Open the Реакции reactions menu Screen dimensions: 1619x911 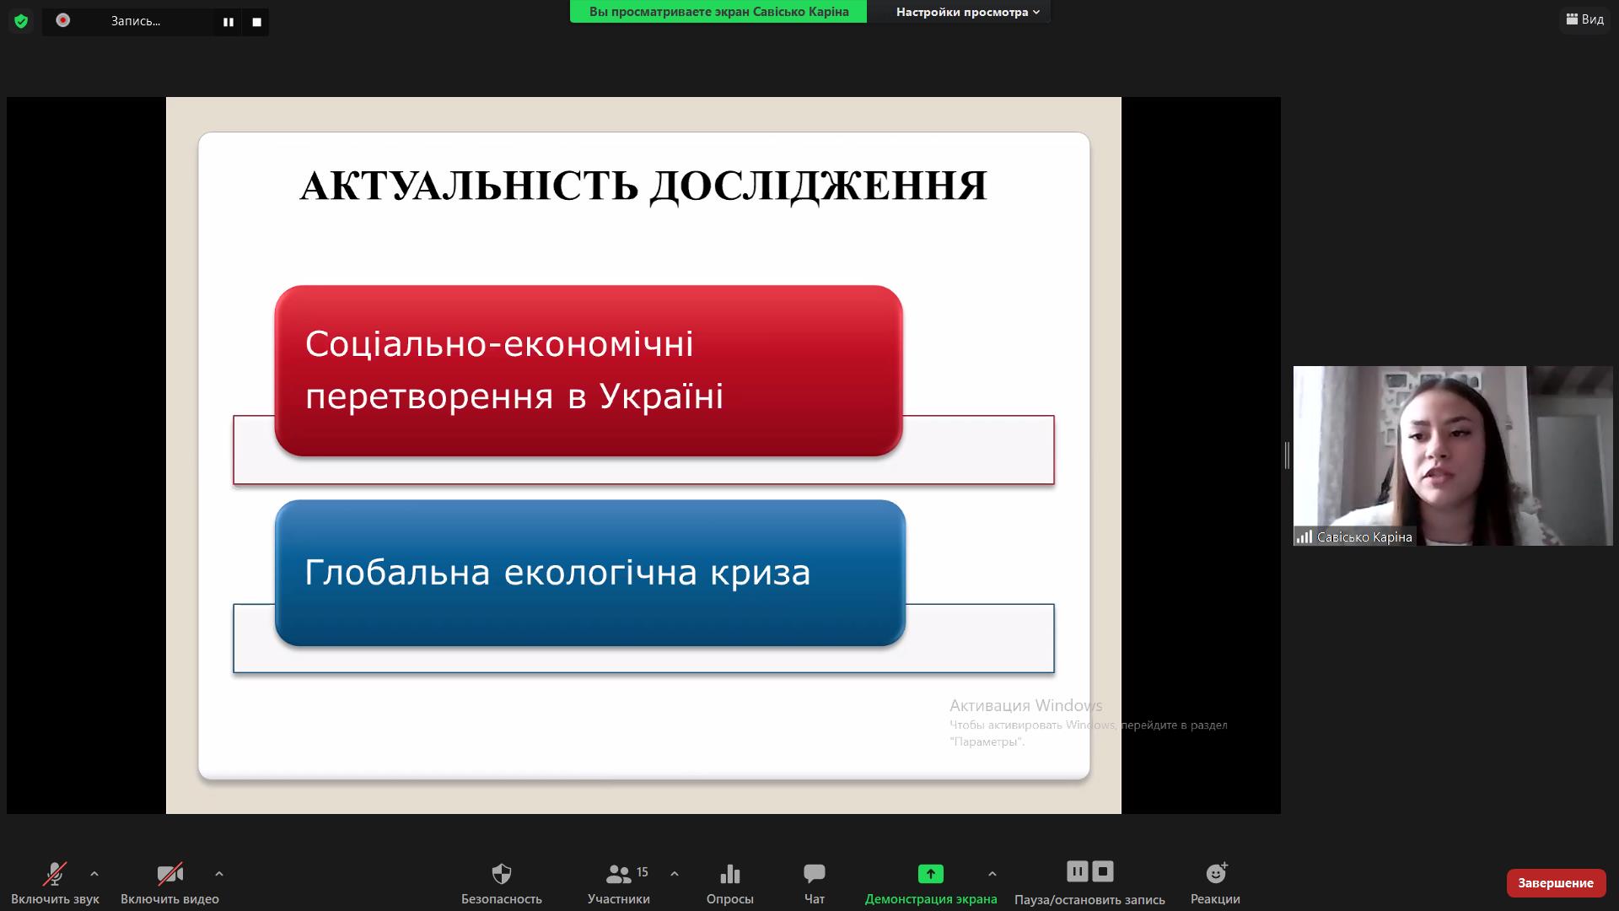pos(1215,883)
